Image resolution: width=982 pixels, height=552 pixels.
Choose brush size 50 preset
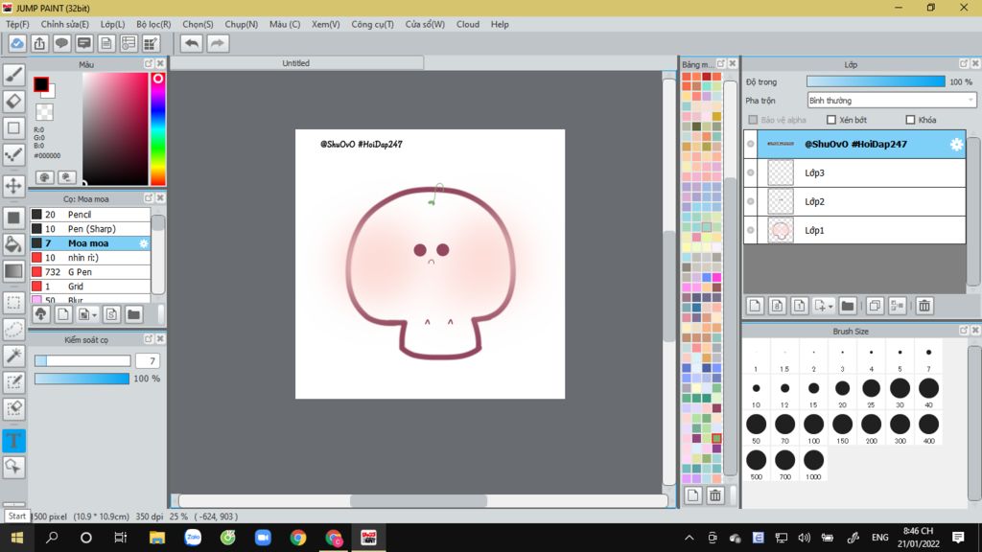756,428
